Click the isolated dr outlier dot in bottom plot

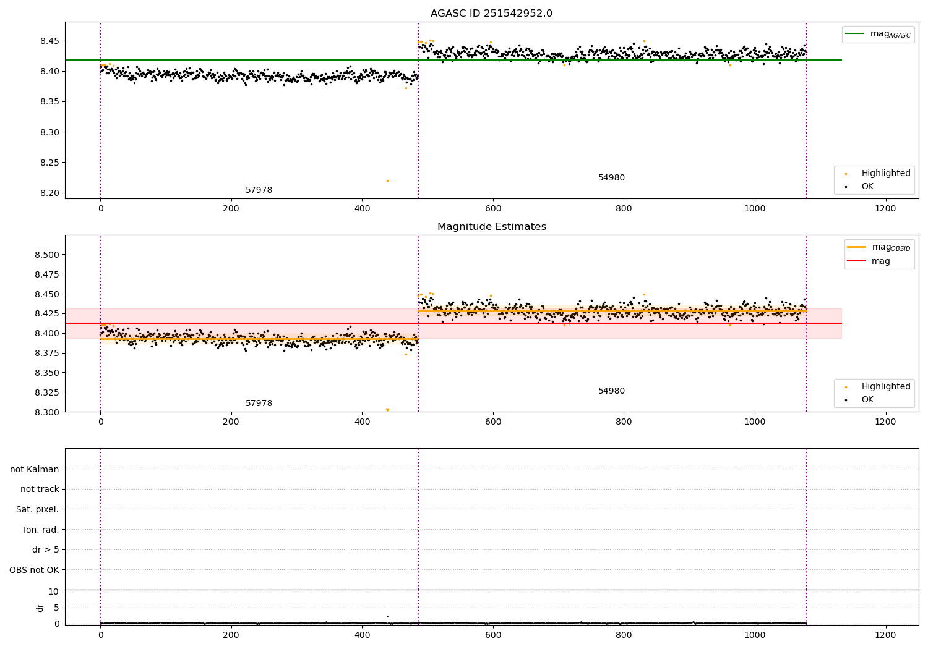387,616
